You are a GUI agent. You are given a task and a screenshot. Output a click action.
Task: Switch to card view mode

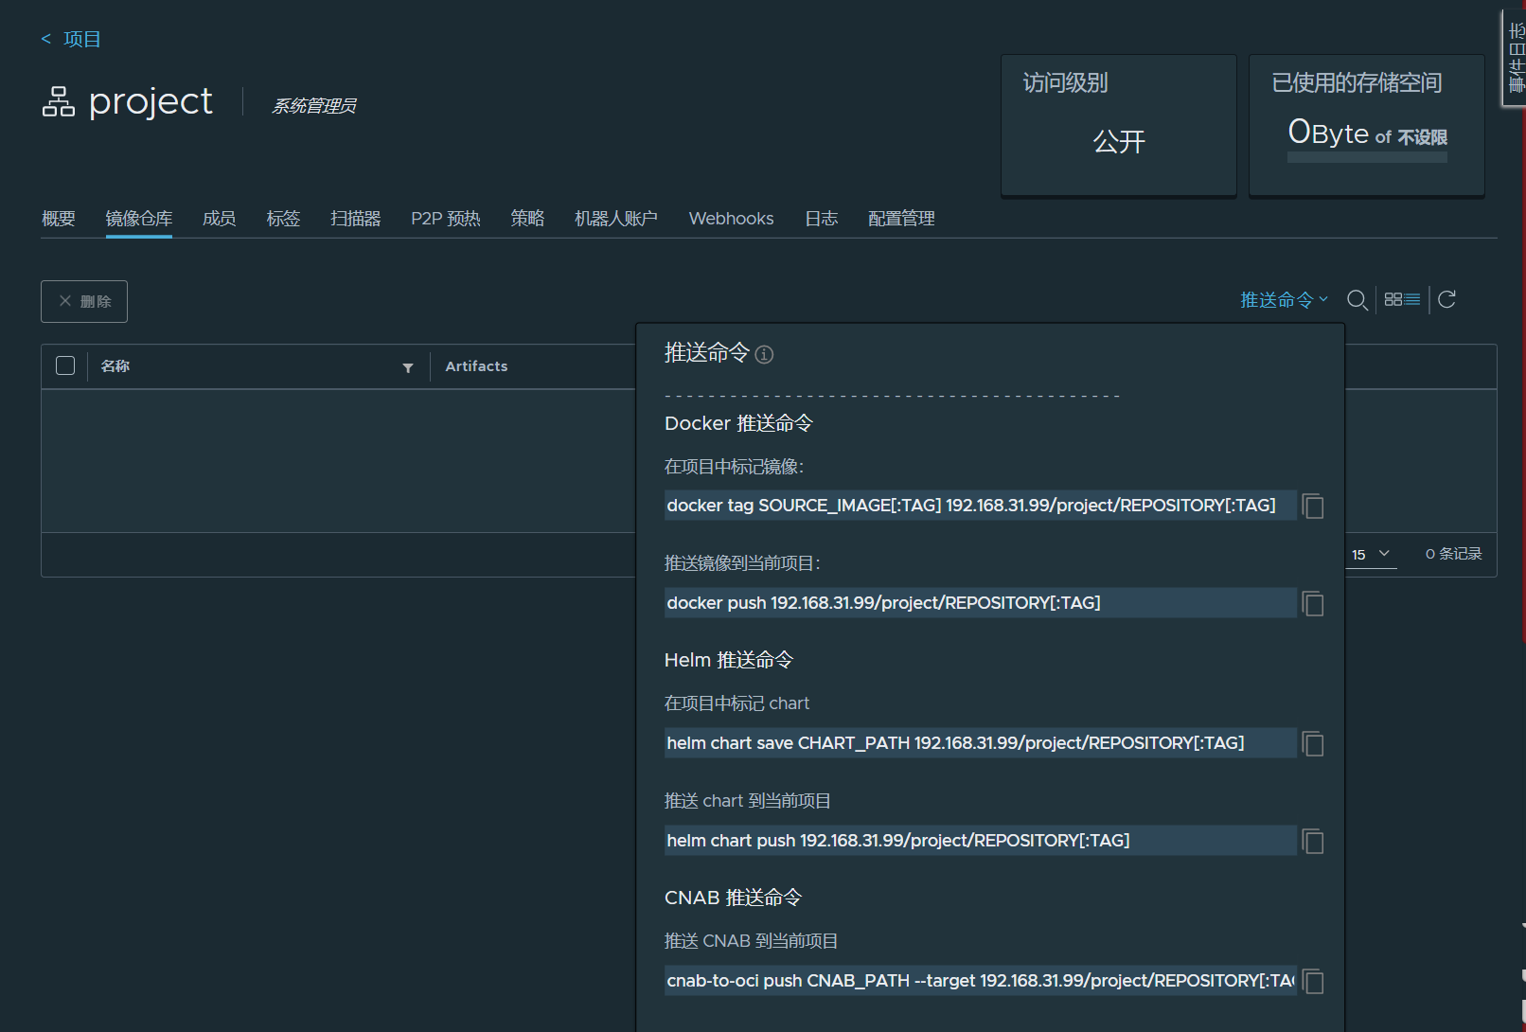tap(1393, 299)
